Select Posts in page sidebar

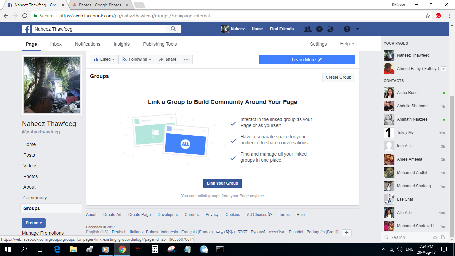(x=29, y=155)
